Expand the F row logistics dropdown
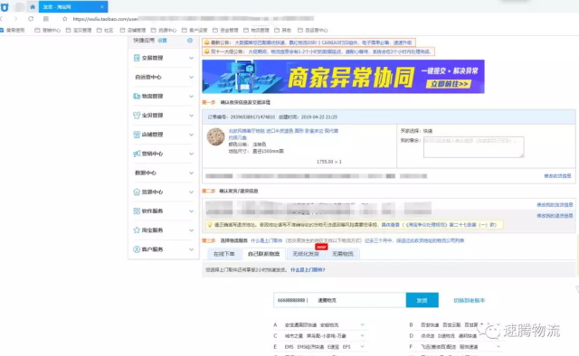The width and height of the screenshot is (579, 356). click(498, 346)
